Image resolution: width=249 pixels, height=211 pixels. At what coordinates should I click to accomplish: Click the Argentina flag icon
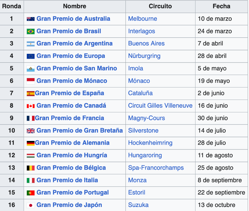(31, 44)
